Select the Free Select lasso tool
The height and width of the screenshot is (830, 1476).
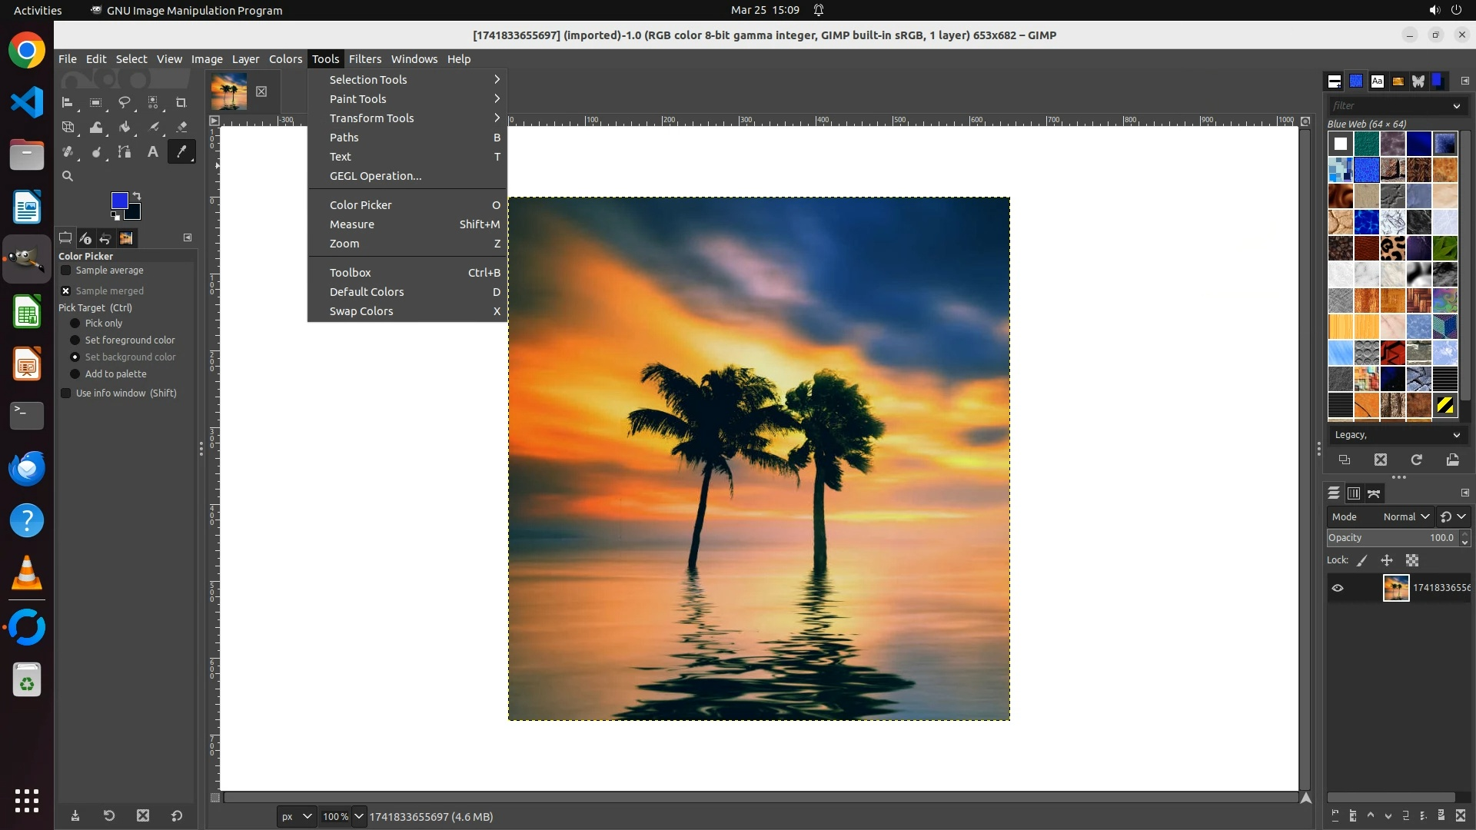(124, 102)
